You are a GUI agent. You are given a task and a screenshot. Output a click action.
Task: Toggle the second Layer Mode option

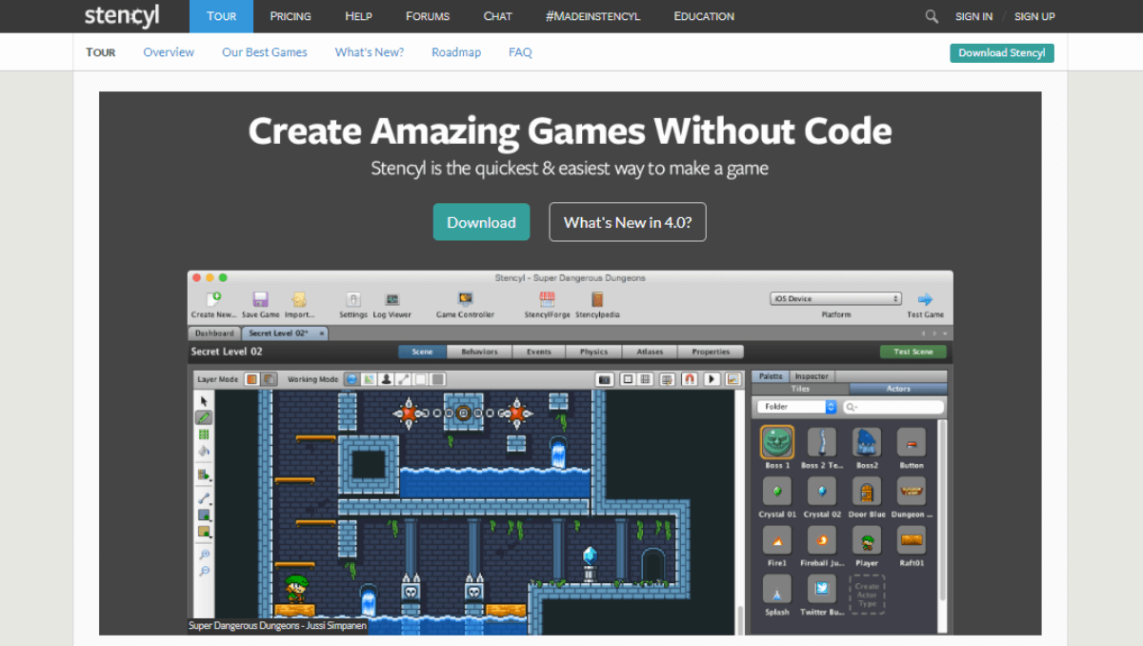tap(270, 378)
